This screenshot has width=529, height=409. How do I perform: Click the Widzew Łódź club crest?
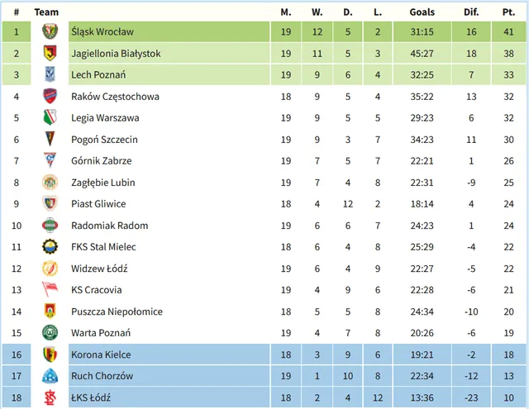[x=50, y=269]
